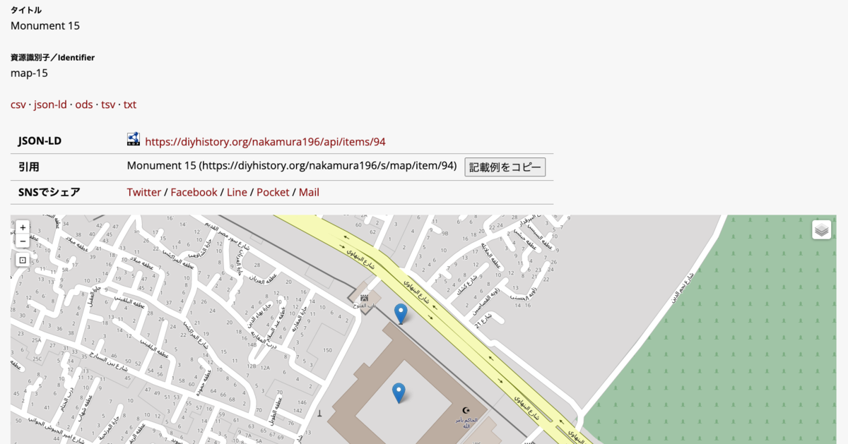
Task: Open the item's JSON-LD API link
Action: 265,141
